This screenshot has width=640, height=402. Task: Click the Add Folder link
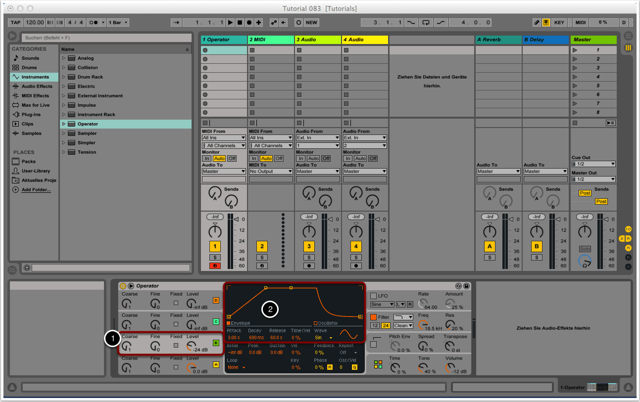pyautogui.click(x=36, y=190)
